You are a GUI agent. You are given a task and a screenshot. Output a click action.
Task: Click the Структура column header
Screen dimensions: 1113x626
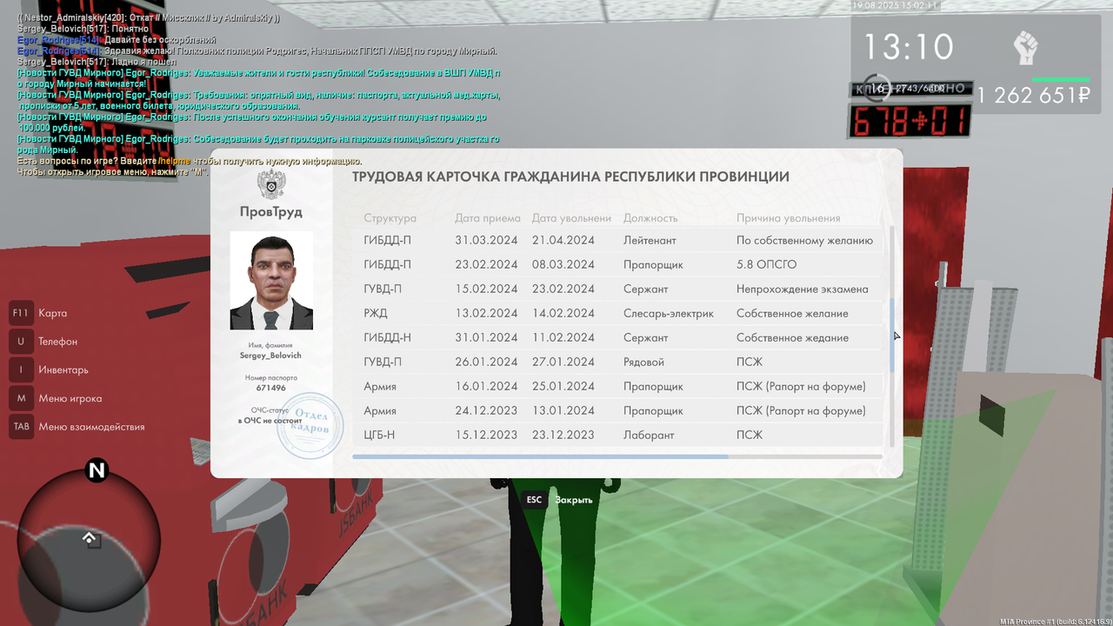click(x=390, y=218)
